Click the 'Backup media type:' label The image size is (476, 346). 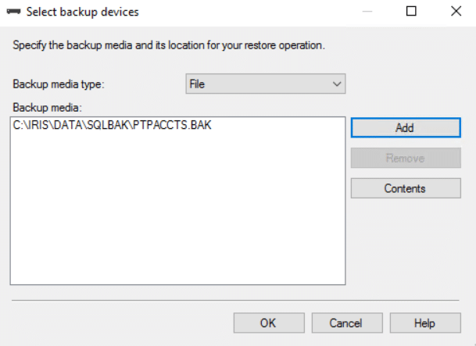coord(59,84)
